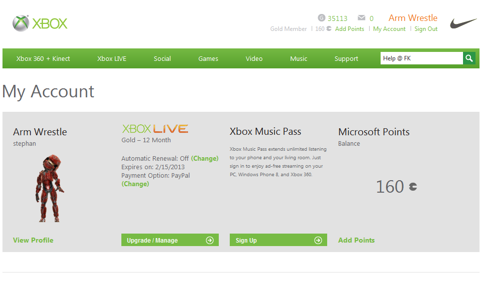Click the 0 messages count
Screen dimensions: 482x281
pos(371,18)
